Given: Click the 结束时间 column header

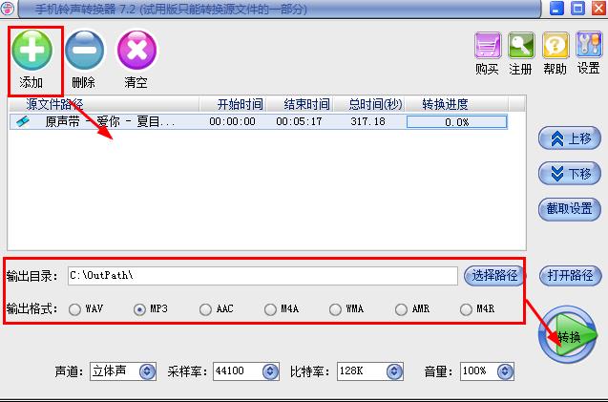Looking at the screenshot, I should click(300, 104).
